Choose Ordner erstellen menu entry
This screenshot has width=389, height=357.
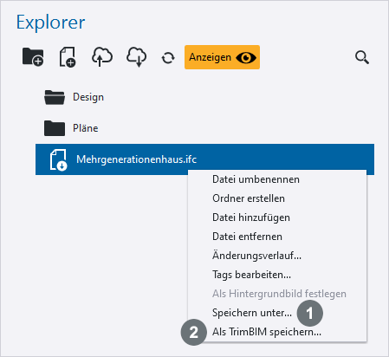coord(249,198)
